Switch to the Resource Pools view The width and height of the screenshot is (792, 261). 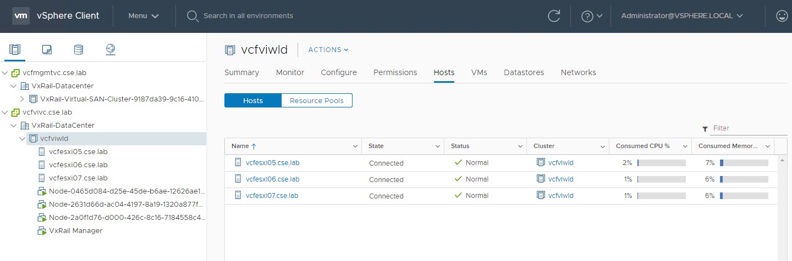click(316, 100)
